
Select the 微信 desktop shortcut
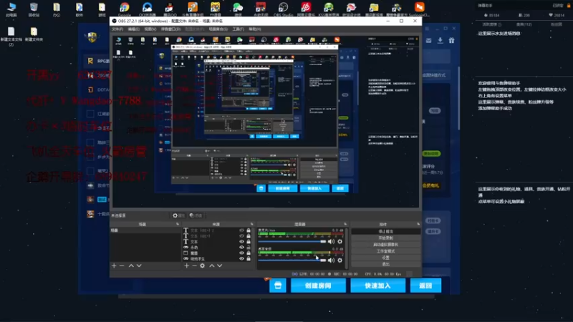click(x=238, y=9)
